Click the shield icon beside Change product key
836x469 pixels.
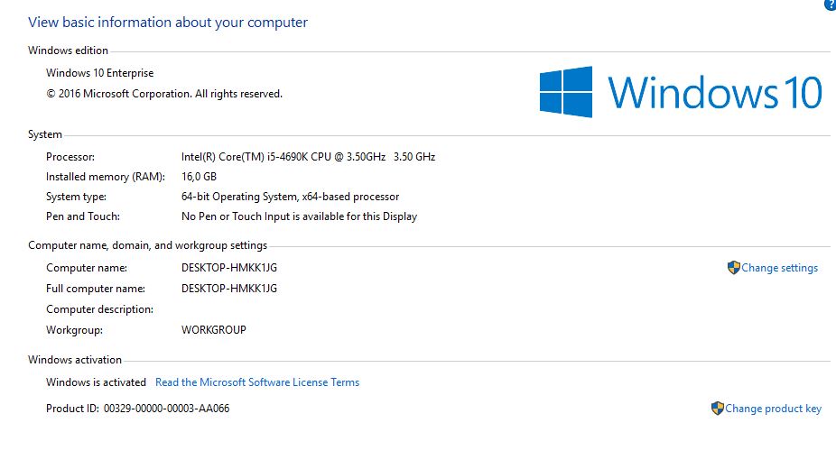(717, 409)
